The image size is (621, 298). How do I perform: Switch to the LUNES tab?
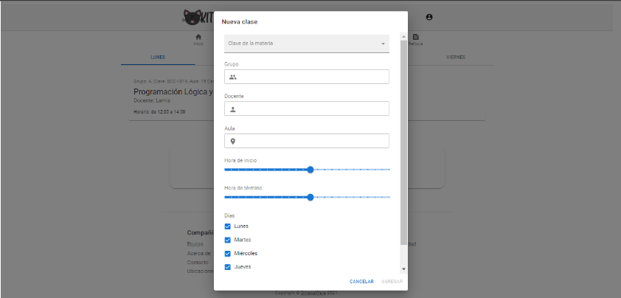158,58
